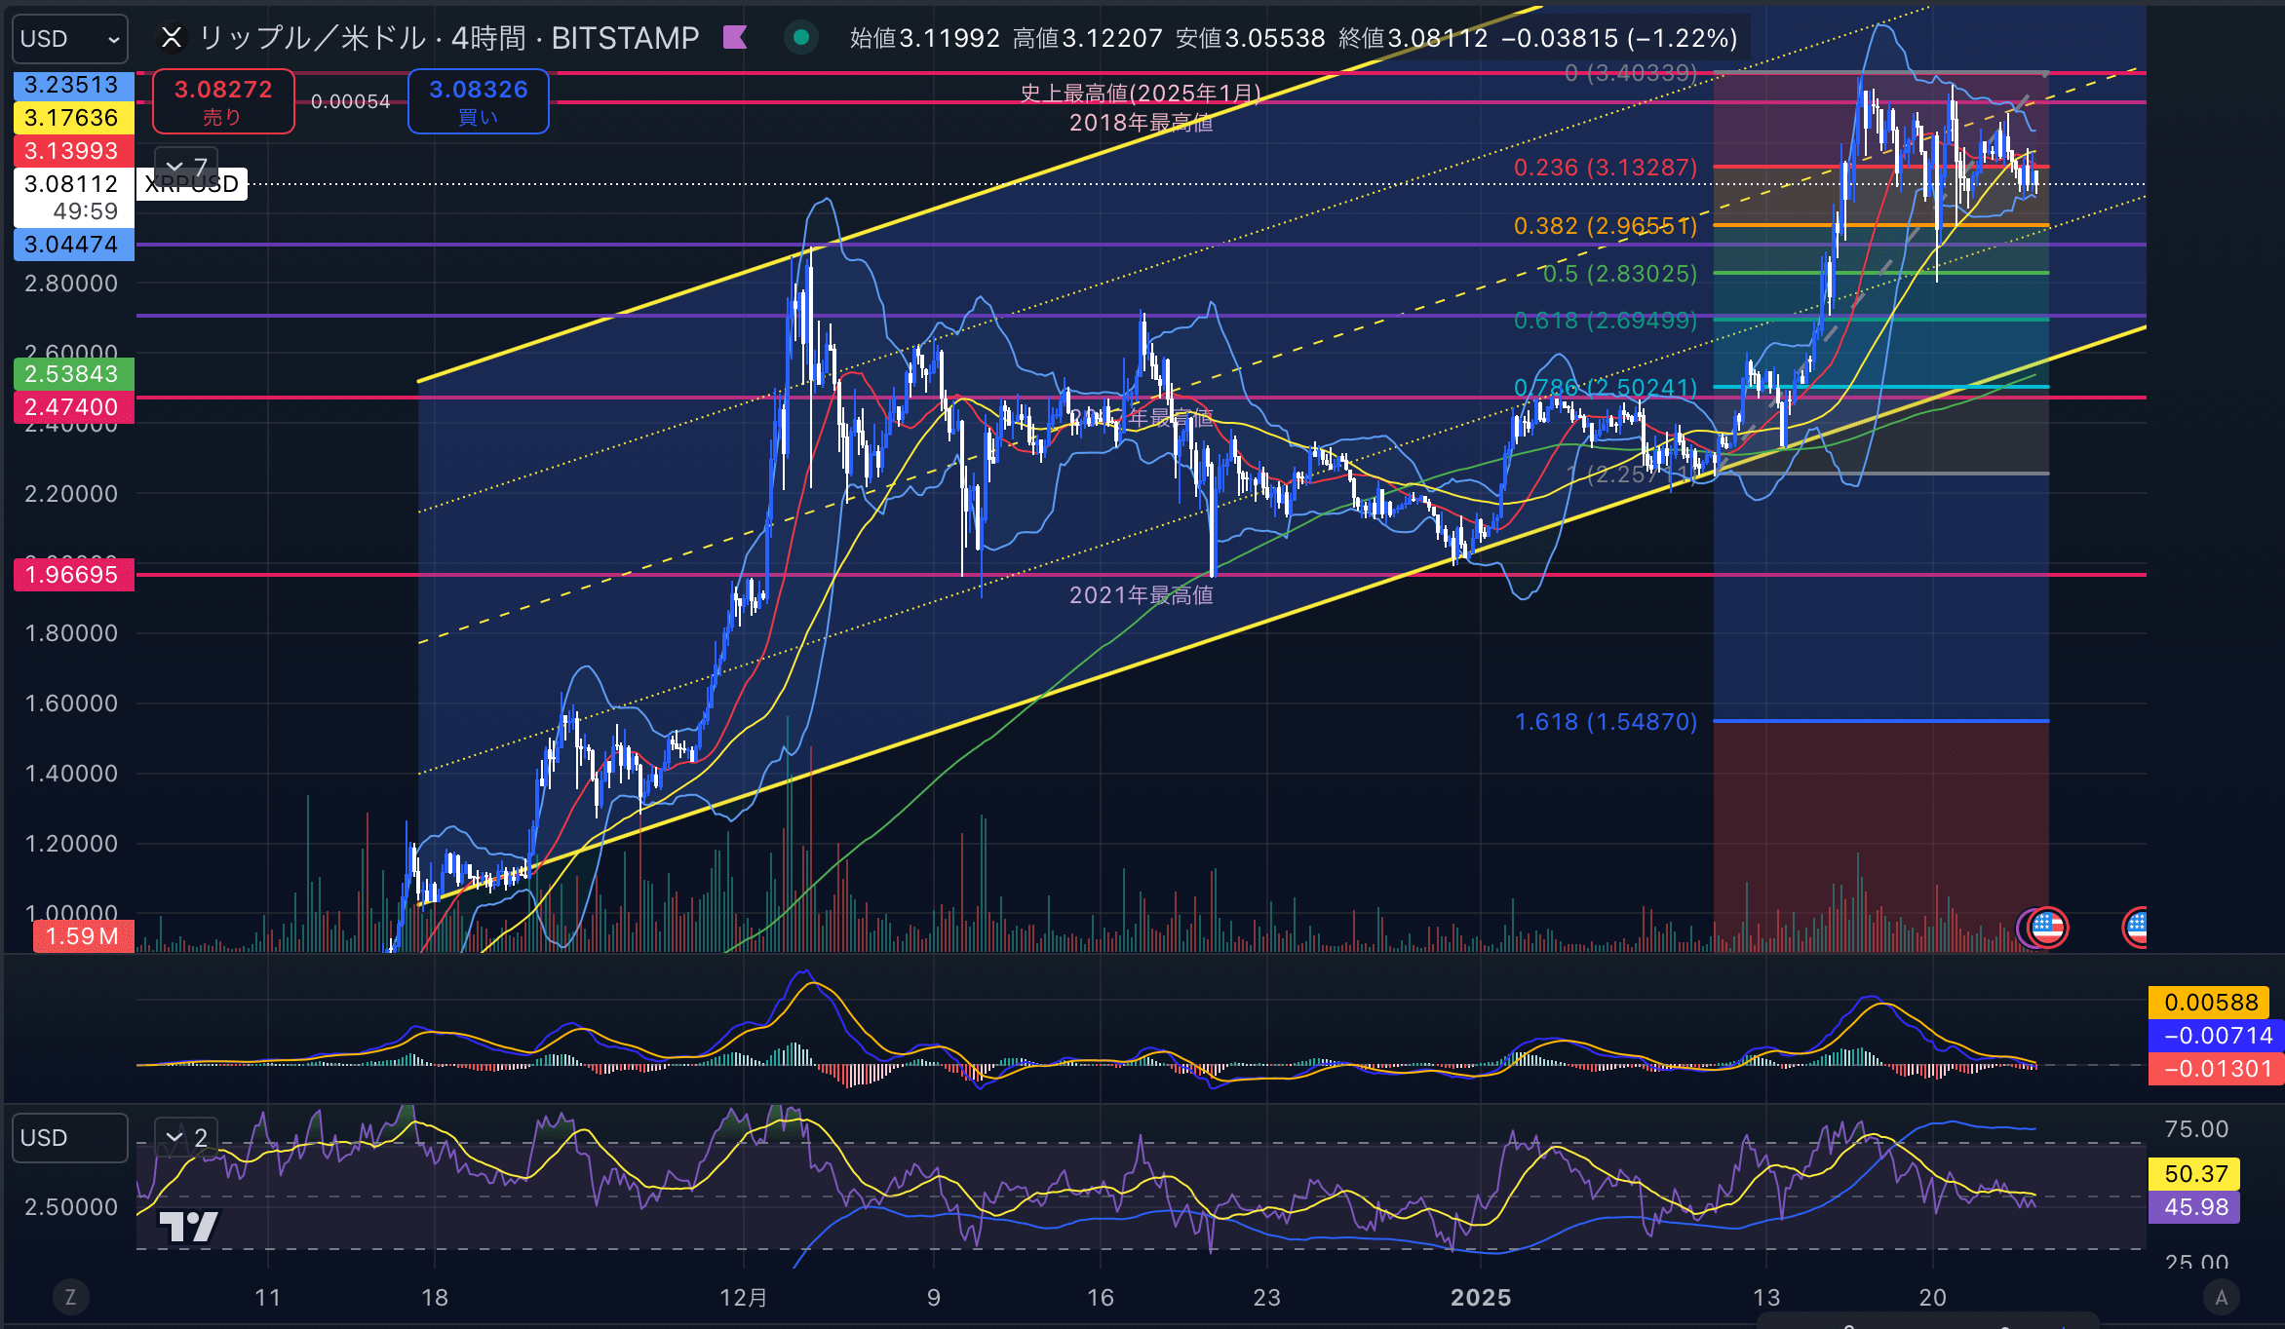
Task: Click the yellow RSI value 50.37
Action: click(x=2195, y=1174)
